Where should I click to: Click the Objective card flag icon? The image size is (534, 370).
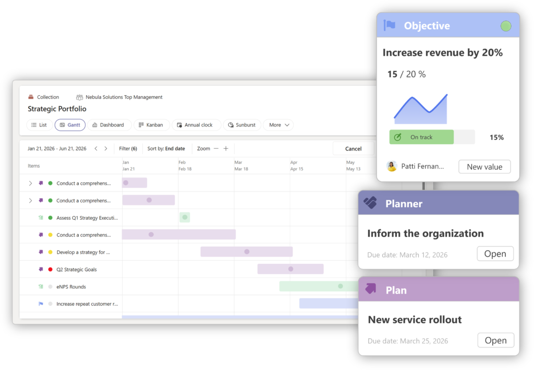tap(390, 25)
